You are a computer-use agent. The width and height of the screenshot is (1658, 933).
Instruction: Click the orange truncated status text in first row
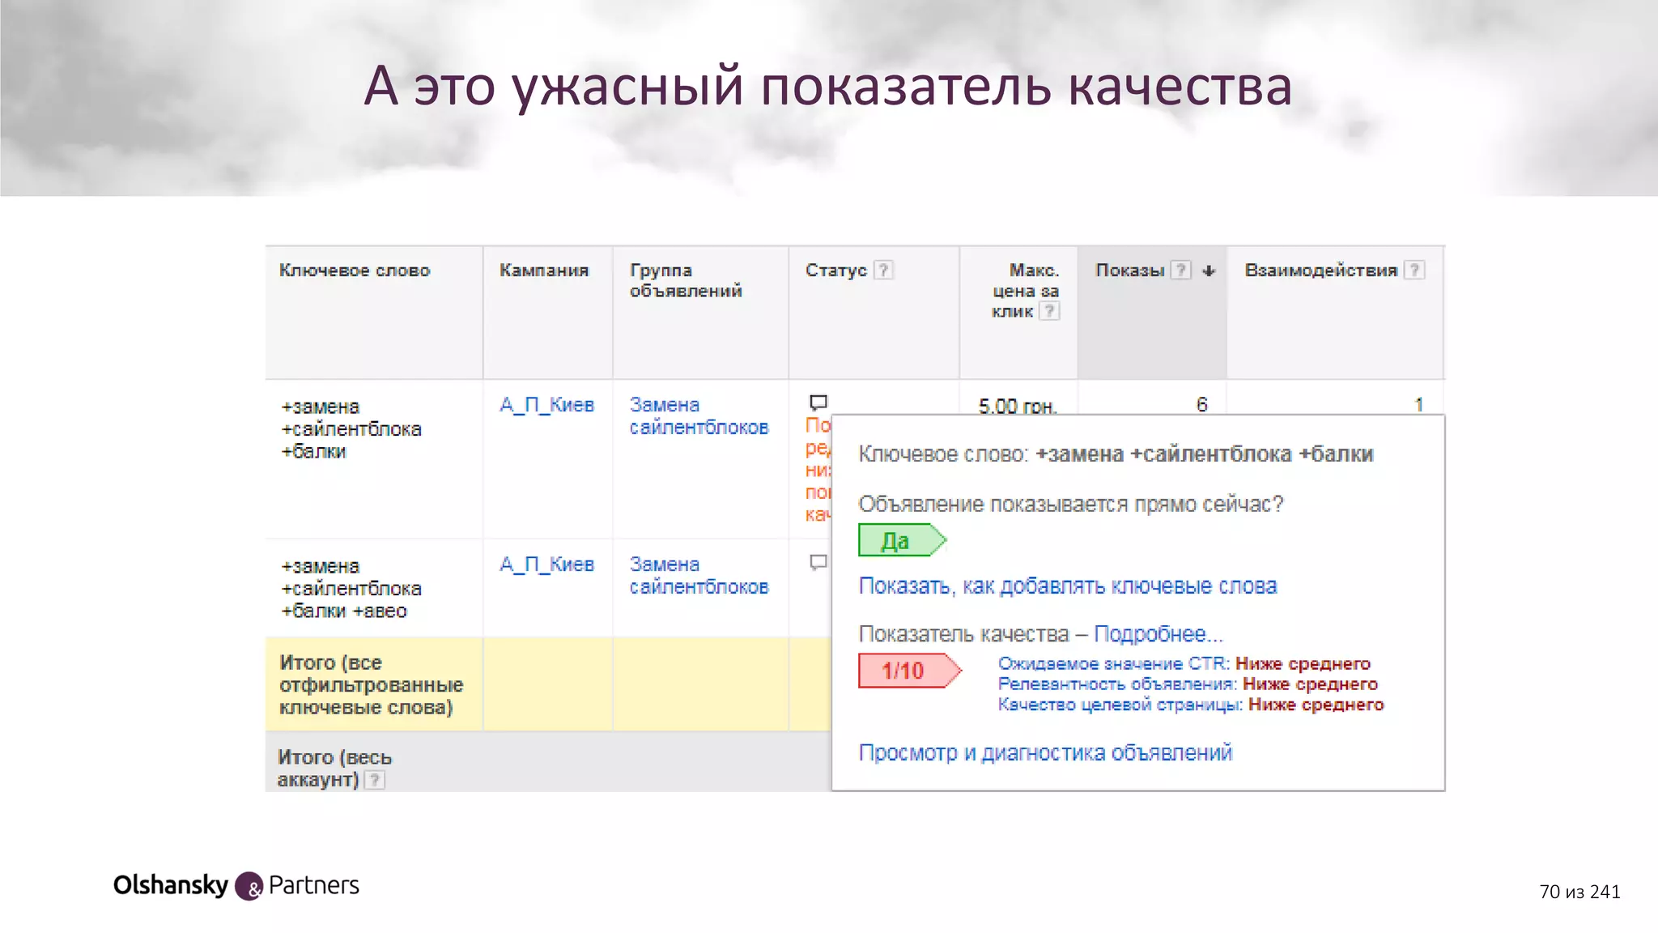coord(818,470)
